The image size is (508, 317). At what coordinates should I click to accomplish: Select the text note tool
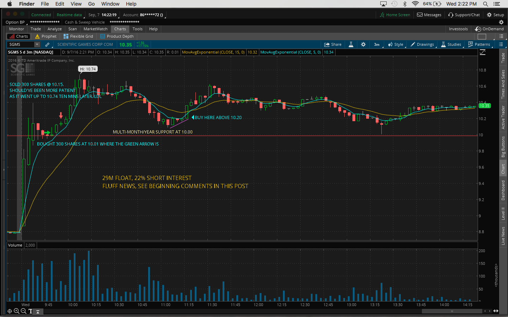point(31,311)
